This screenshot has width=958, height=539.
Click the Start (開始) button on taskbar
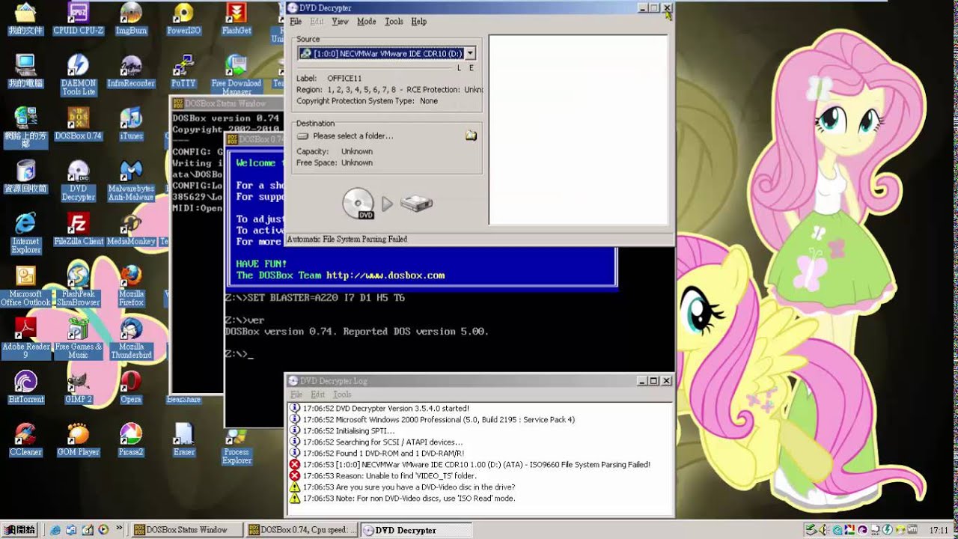(20, 530)
